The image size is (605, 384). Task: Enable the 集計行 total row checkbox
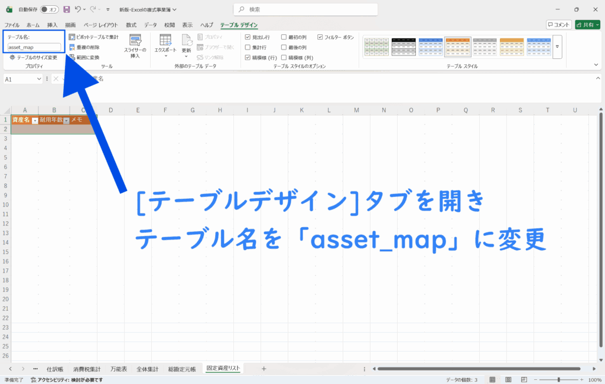tap(248, 47)
